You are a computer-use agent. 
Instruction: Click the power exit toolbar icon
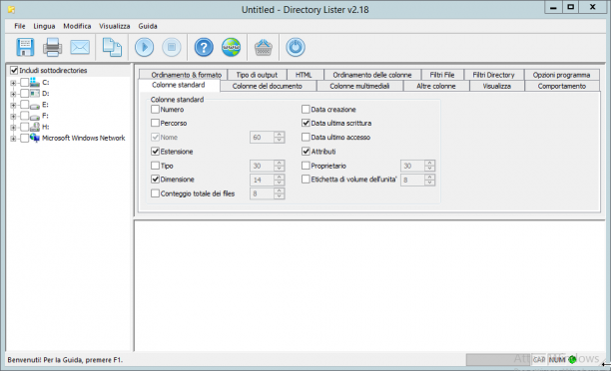pyautogui.click(x=296, y=47)
